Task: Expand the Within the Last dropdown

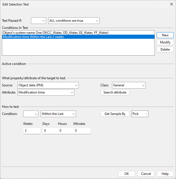Action: pos(58,114)
